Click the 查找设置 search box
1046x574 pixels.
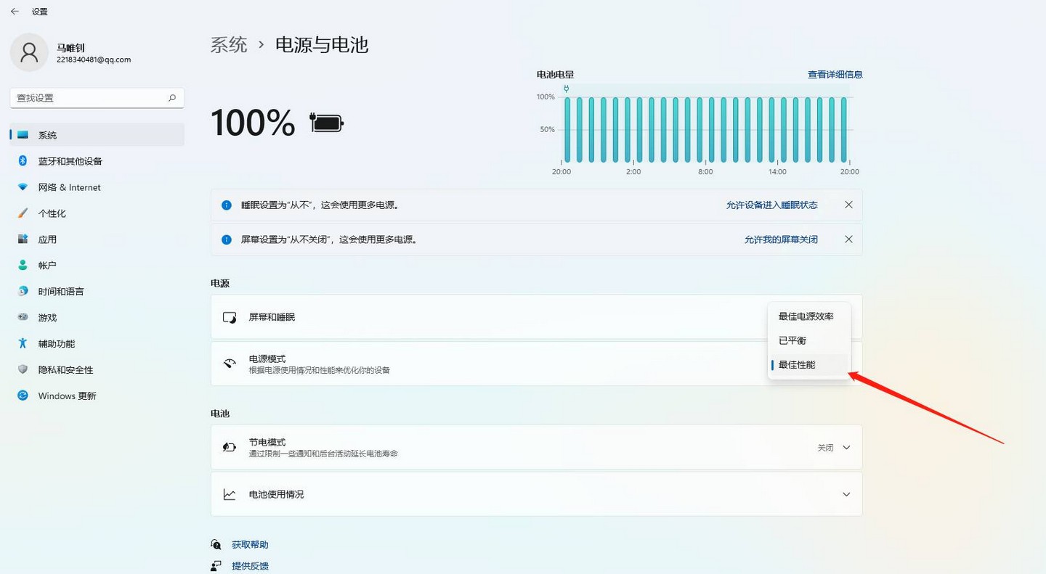[97, 97]
